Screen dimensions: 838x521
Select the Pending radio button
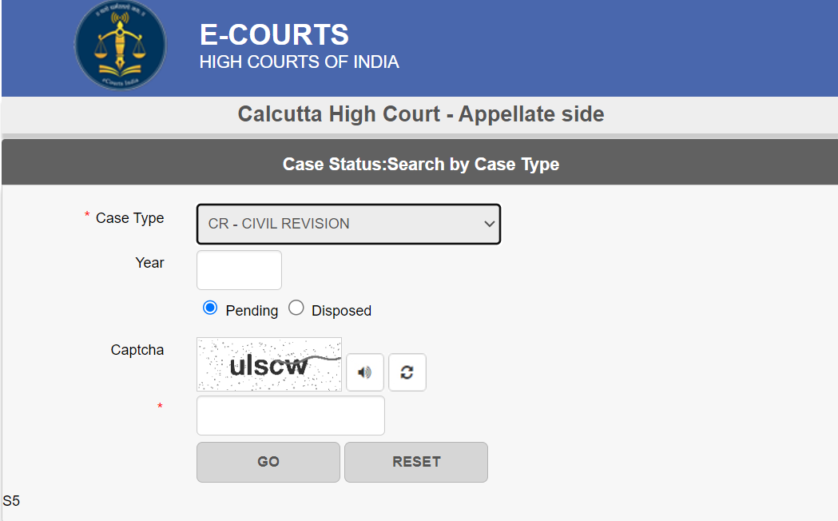coord(210,308)
